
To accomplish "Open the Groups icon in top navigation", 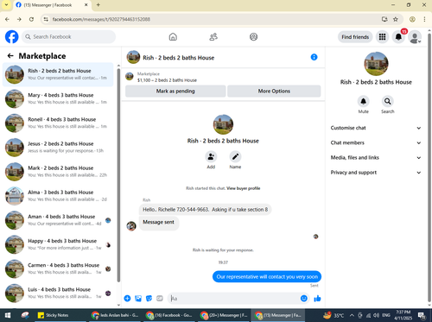I will (x=253, y=37).
